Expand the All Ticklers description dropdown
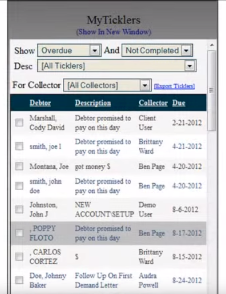Screen dimensions: 226x294 117,65
